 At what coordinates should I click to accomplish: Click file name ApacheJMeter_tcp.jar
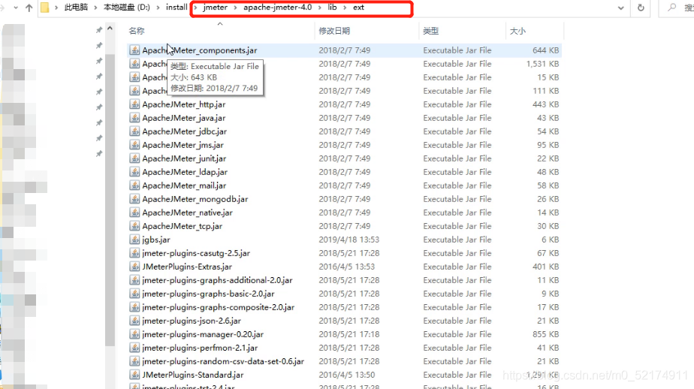[x=183, y=226]
